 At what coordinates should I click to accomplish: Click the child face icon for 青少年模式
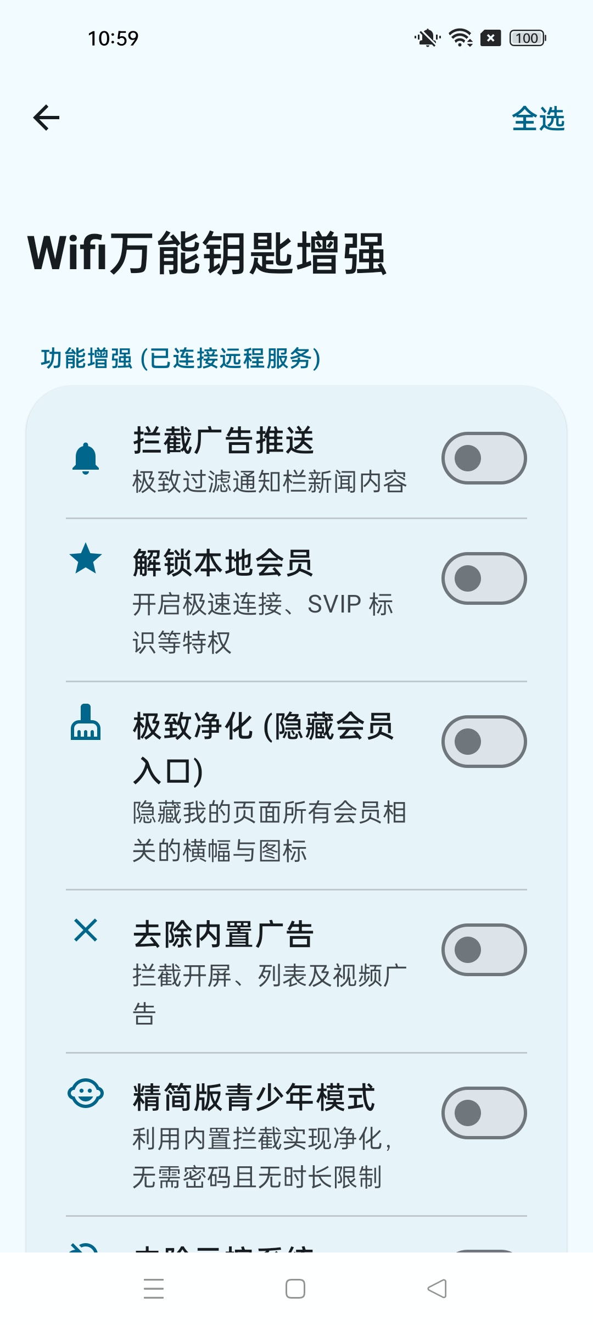point(86,1093)
